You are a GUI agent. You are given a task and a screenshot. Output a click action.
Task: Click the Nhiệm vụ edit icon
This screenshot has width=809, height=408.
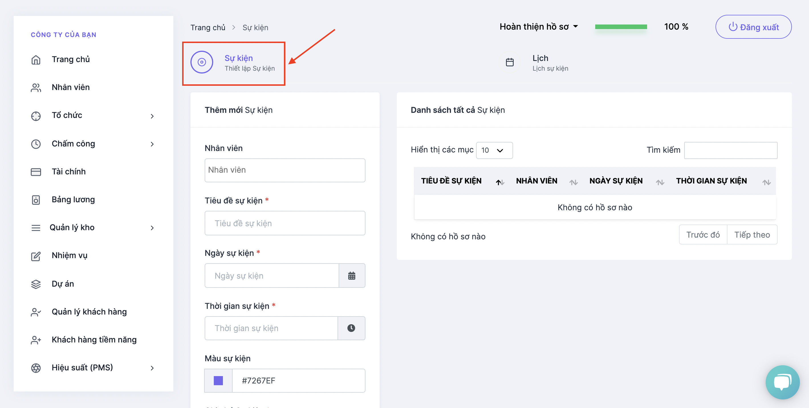[36, 256]
